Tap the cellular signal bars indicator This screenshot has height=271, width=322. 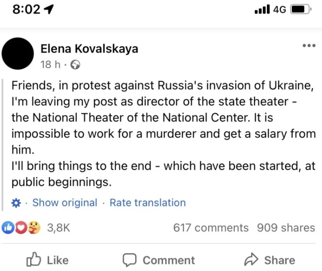coord(262,9)
